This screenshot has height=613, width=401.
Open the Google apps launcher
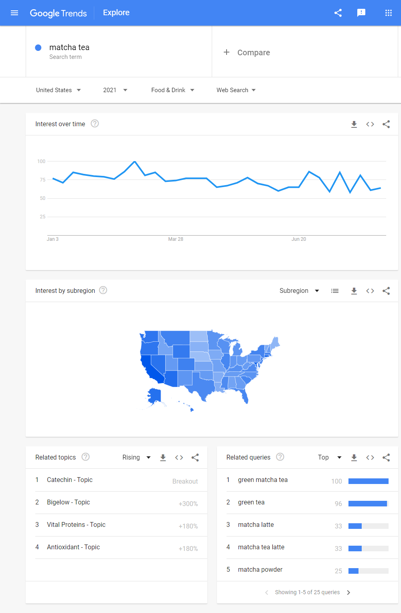point(388,12)
